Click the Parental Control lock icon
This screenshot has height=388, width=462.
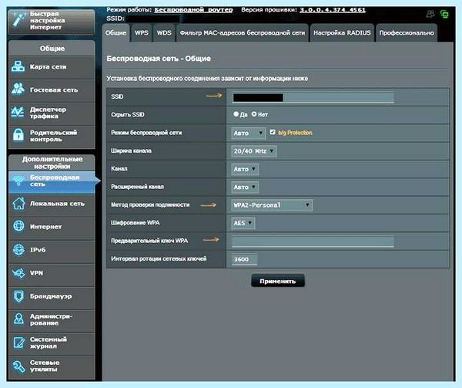pyautogui.click(x=18, y=135)
